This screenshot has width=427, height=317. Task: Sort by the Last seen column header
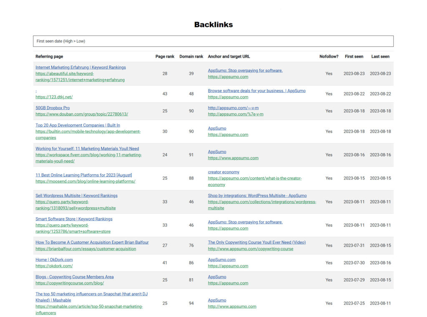(380, 56)
